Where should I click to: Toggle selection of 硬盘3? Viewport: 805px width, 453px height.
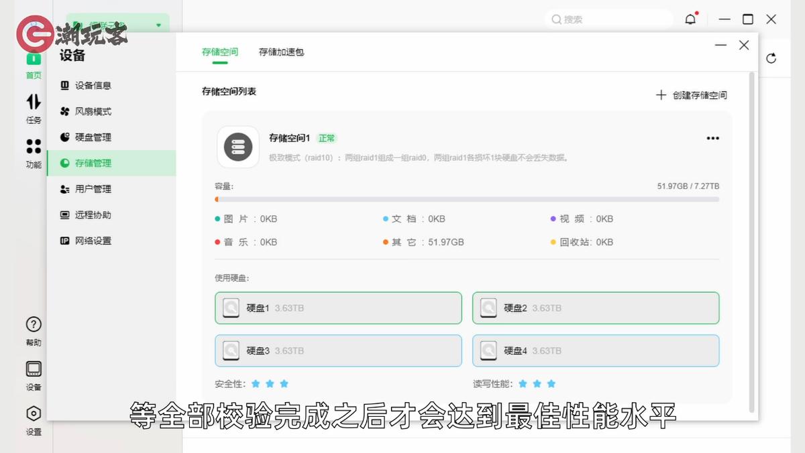click(x=338, y=350)
